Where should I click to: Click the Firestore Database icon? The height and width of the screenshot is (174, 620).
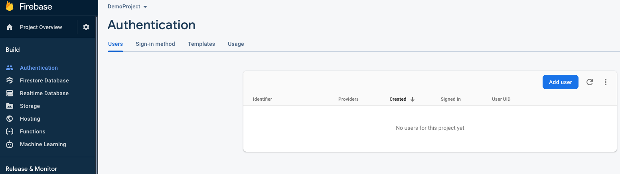click(10, 80)
